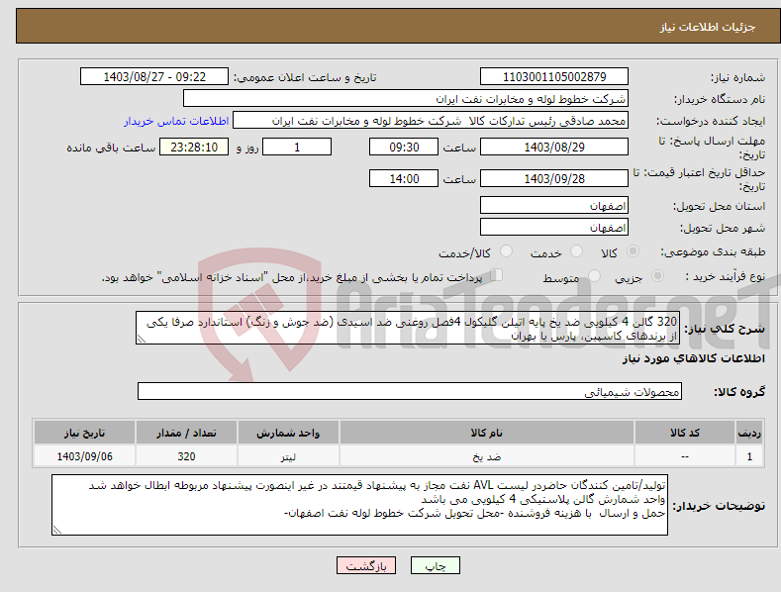Click the quantity cell 320

(x=186, y=456)
